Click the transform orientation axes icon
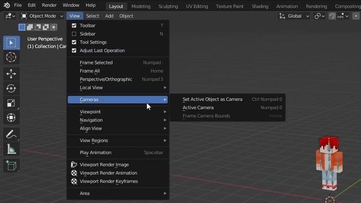Image resolution: width=361 pixels, height=203 pixels. click(x=282, y=16)
